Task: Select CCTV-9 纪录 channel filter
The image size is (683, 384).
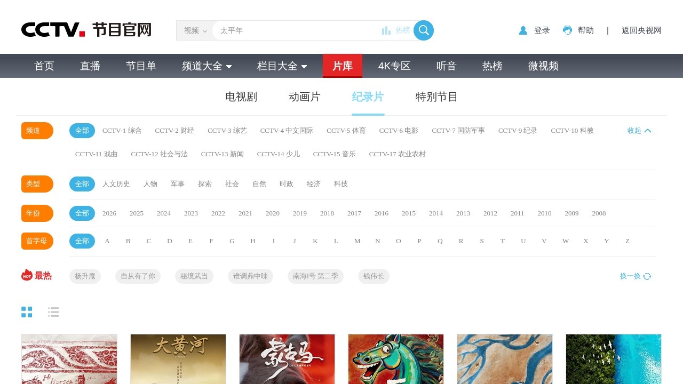Action: coord(517,130)
